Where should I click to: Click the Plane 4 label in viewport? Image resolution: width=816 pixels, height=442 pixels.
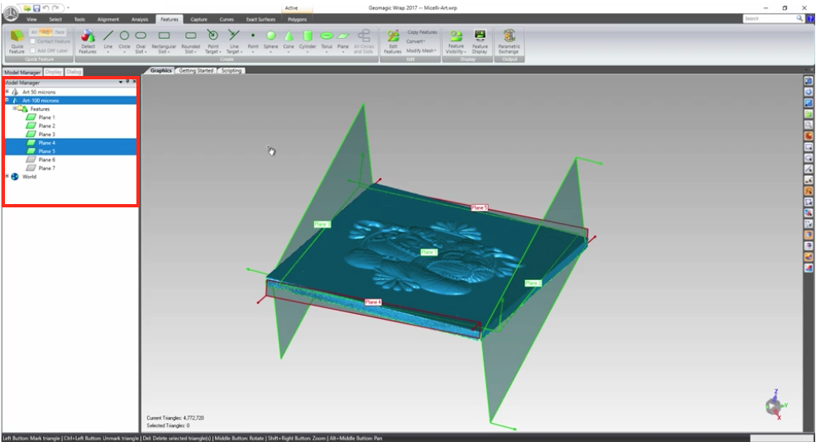373,302
